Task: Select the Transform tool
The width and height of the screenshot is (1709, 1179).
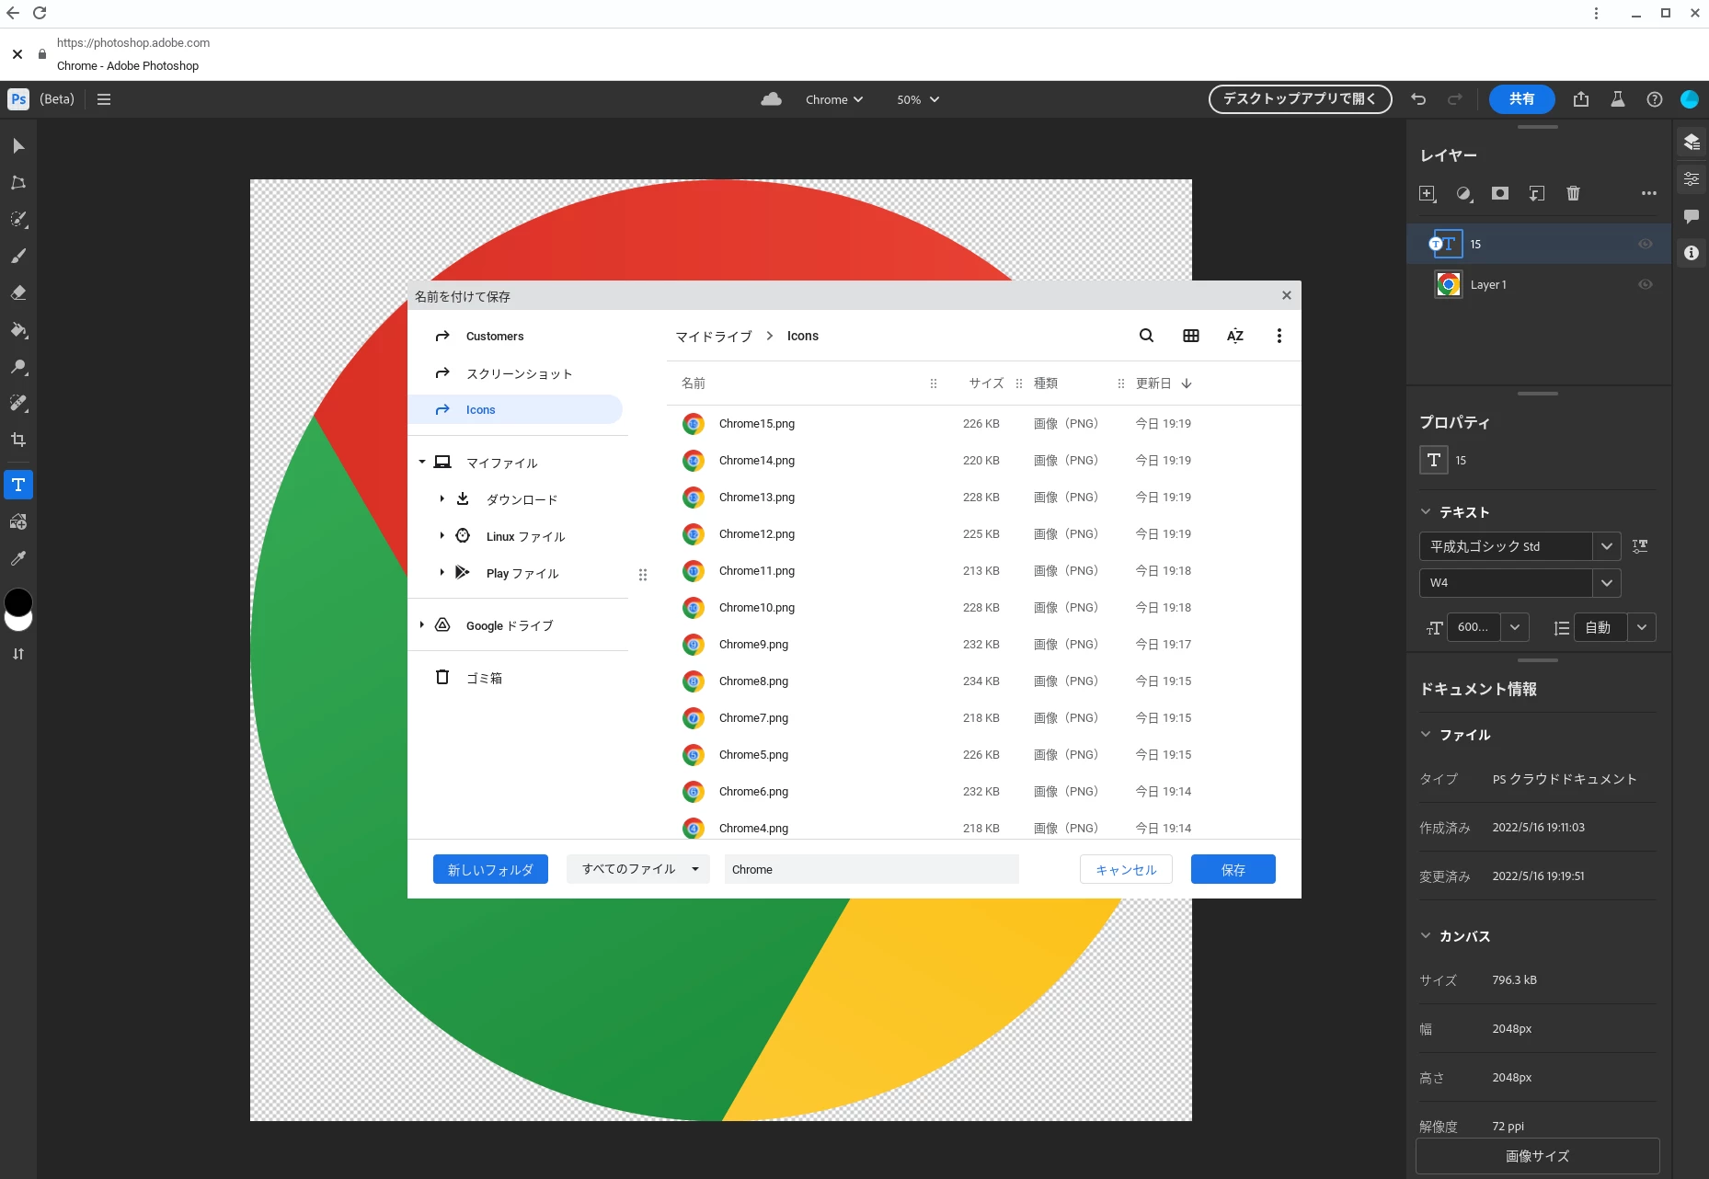Action: point(18,182)
